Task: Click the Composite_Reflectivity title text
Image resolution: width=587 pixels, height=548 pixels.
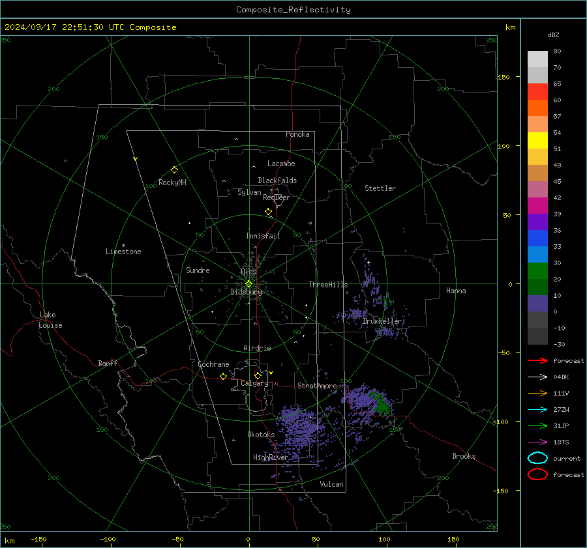Action: 293,10
